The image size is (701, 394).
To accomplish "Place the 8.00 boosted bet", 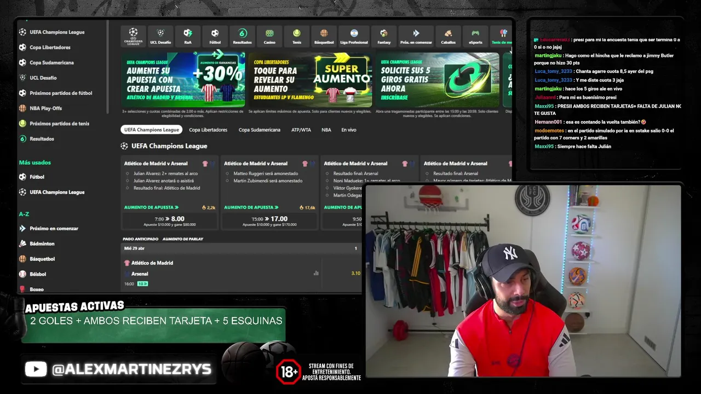I will pyautogui.click(x=170, y=221).
